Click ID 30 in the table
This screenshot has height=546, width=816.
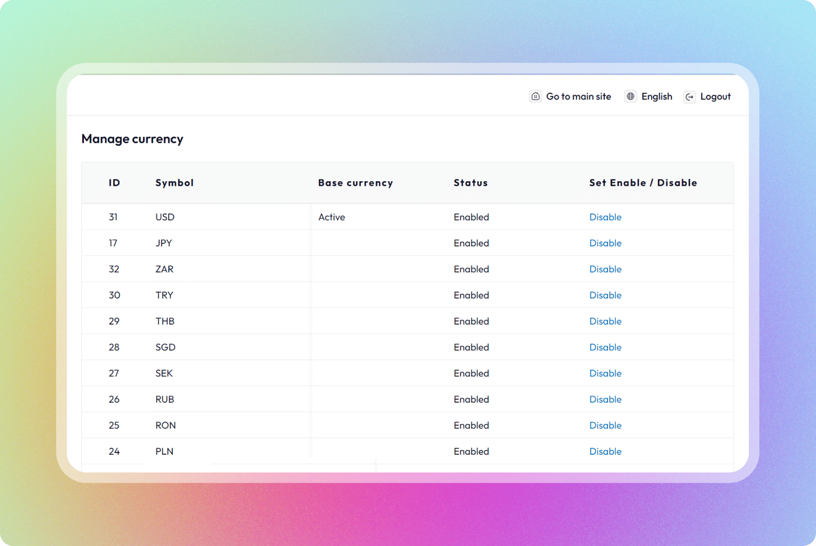tap(115, 295)
